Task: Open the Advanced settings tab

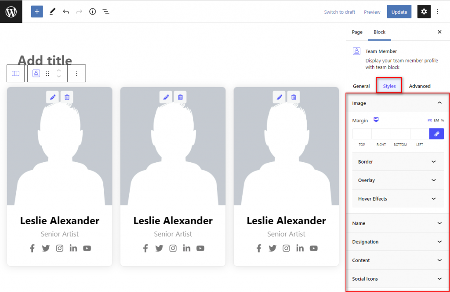Action: coord(420,86)
